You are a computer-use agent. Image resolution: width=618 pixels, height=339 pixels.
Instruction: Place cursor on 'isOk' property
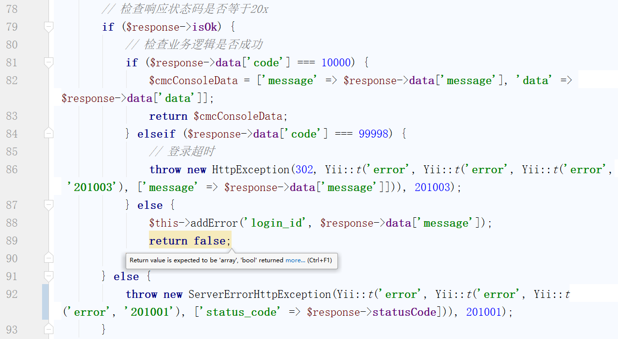point(204,27)
